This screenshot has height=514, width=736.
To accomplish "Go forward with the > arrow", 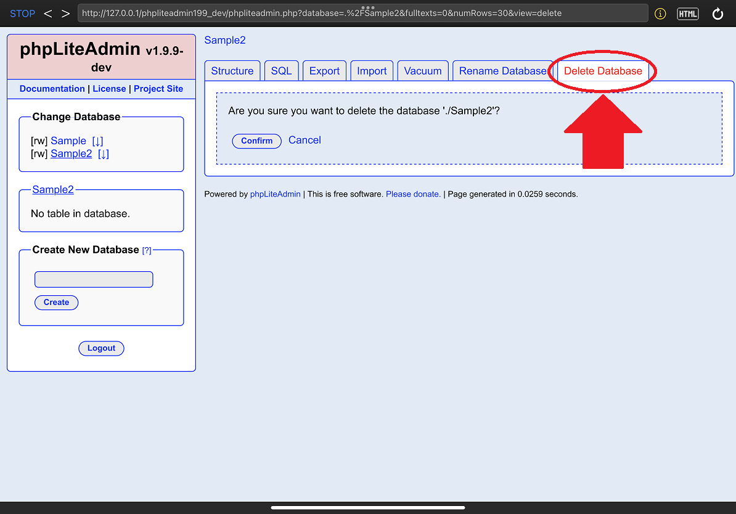I will (66, 14).
